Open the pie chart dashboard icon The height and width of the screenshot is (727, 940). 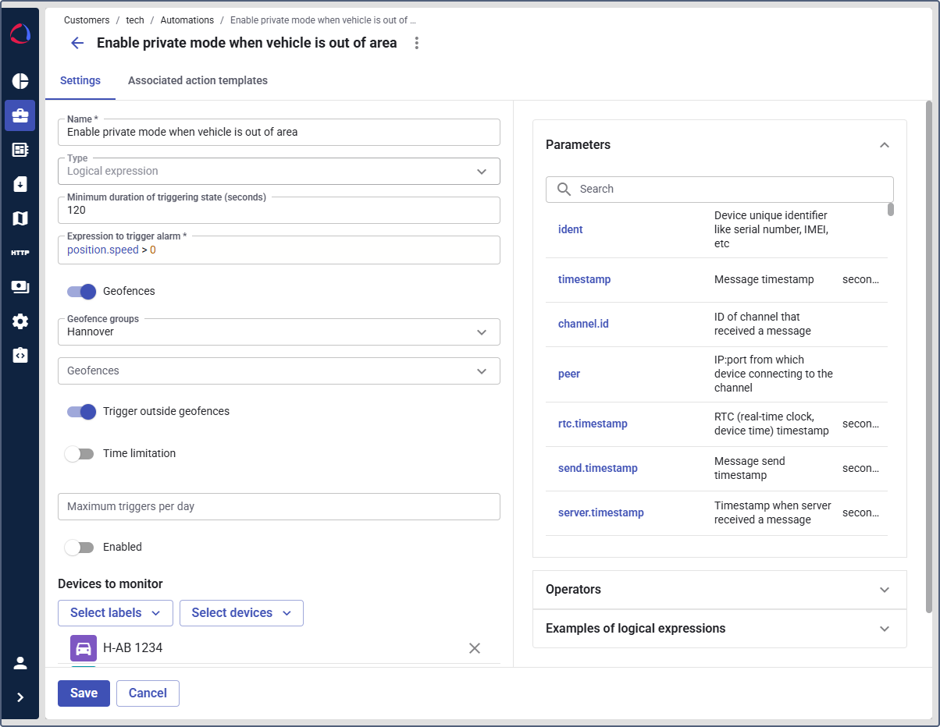pyautogui.click(x=20, y=81)
